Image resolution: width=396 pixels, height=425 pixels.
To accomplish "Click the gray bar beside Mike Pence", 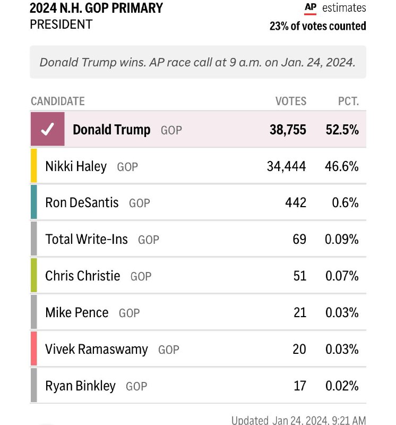I will tap(34, 312).
